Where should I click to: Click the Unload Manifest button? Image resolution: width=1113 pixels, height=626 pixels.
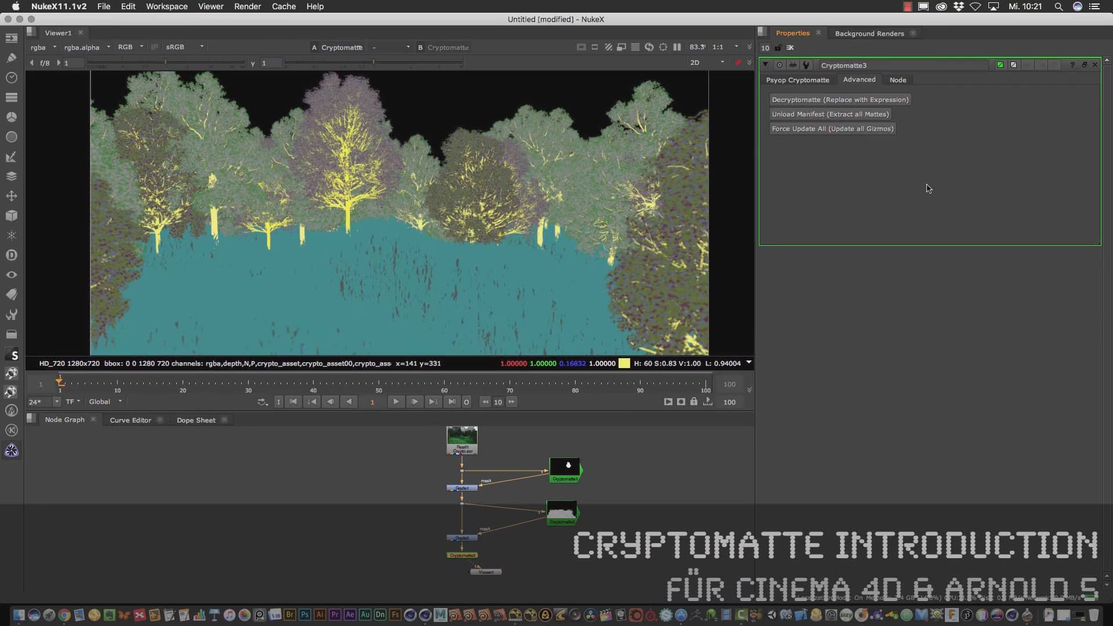830,114
